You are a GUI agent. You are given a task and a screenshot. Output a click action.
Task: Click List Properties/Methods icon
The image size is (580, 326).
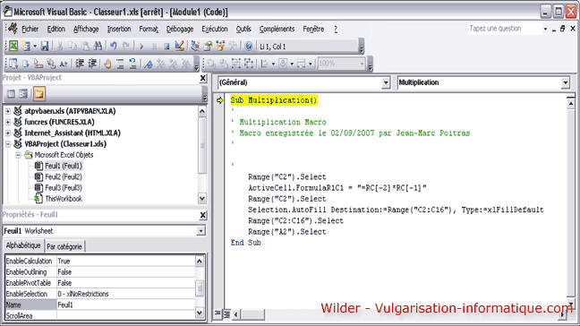point(13,64)
